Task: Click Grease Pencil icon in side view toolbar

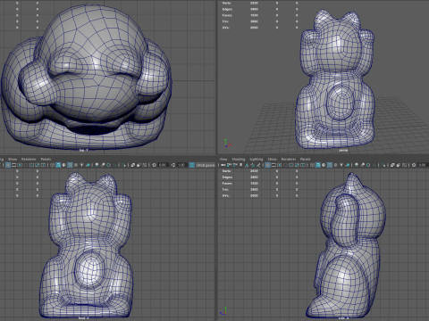Action: point(258,165)
